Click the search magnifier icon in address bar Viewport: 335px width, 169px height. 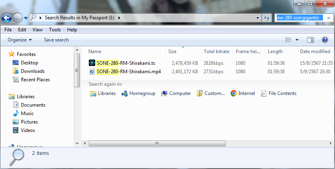[33, 18]
